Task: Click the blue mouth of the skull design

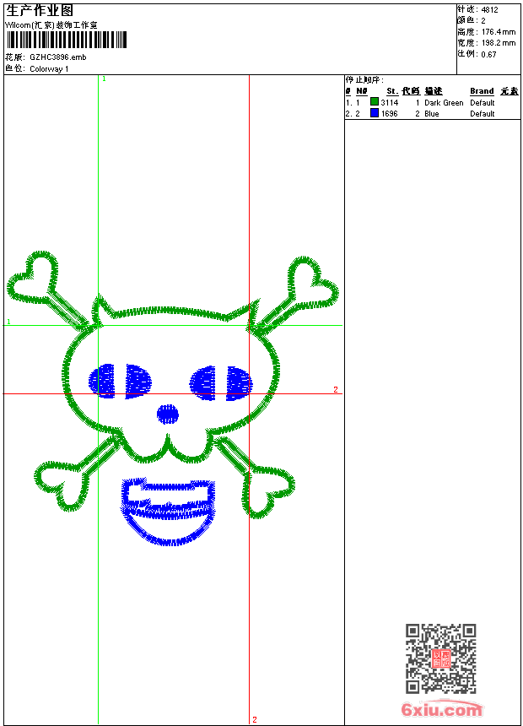Action: [169, 512]
